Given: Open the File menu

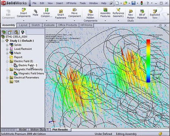Looking at the screenshot, I should coord(34,3).
